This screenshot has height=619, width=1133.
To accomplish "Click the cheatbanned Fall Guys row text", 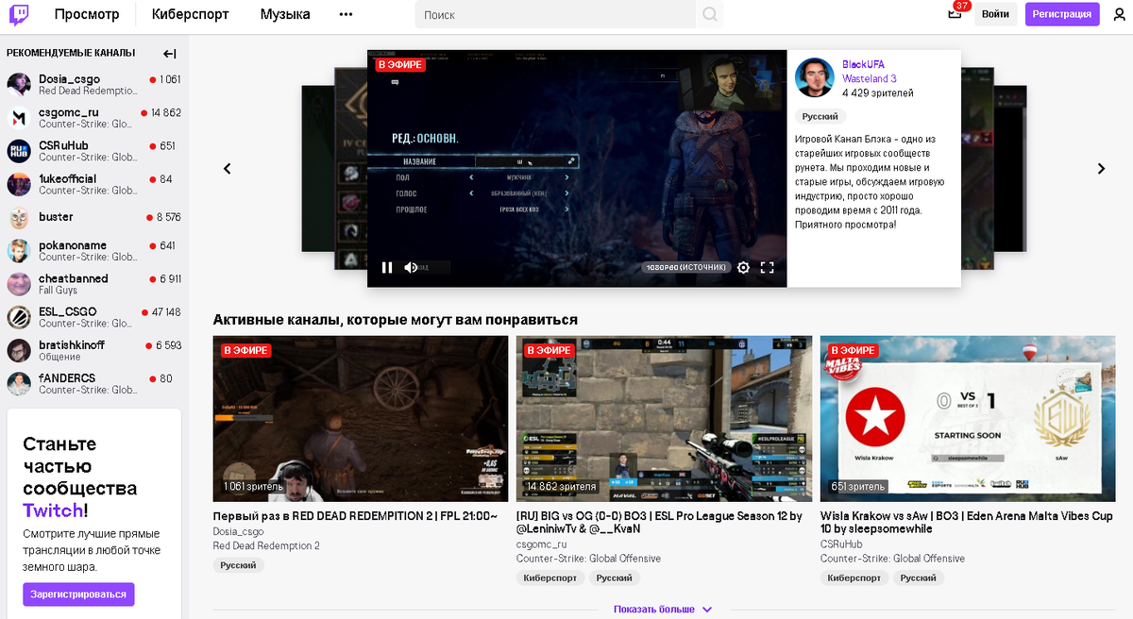I will pyautogui.click(x=57, y=291).
